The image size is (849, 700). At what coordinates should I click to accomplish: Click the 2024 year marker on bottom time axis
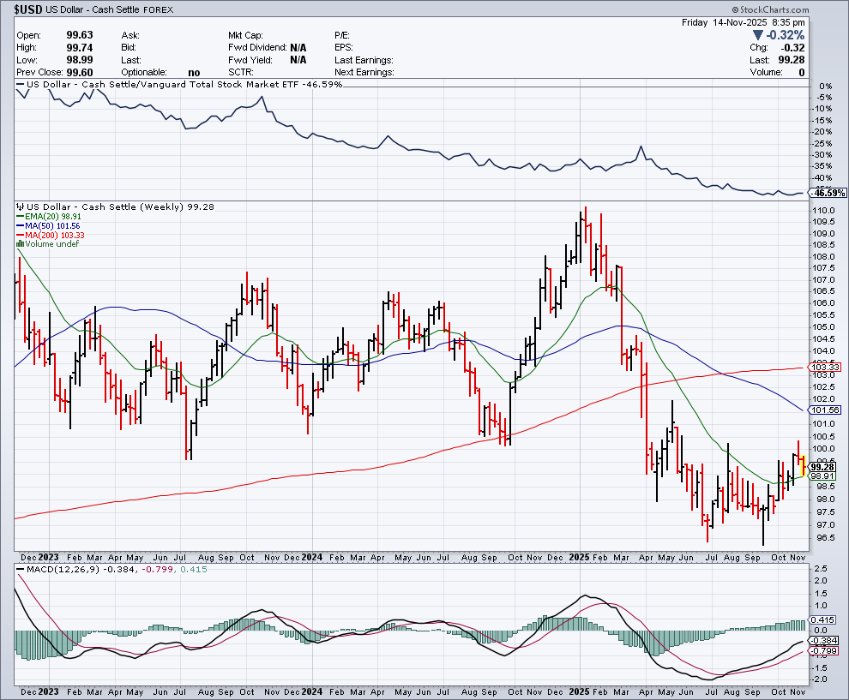click(x=311, y=691)
